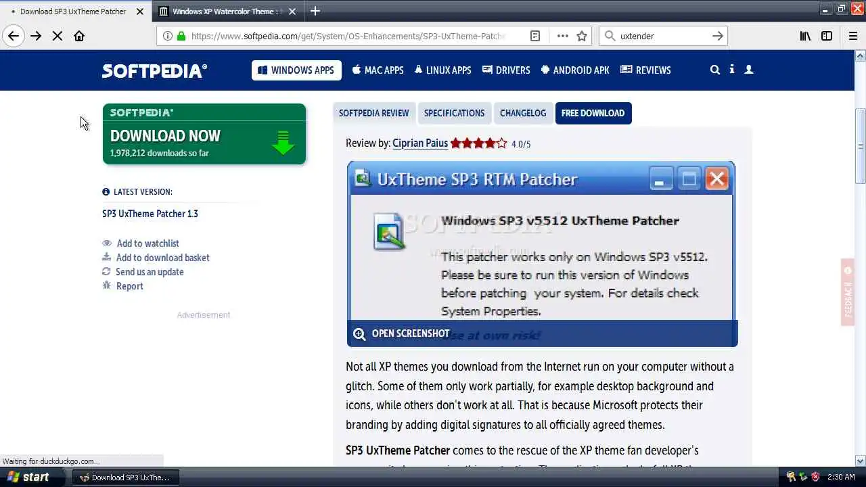Show the sidebars panel icon
Image resolution: width=866 pixels, height=487 pixels.
[x=827, y=36]
